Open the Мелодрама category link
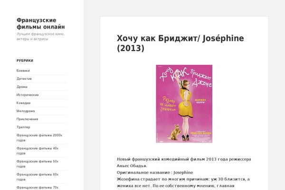The width and height of the screenshot is (285, 190). 26,111
